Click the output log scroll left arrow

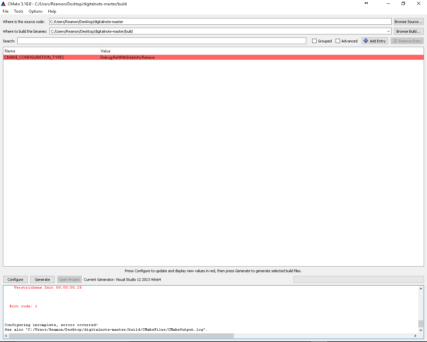tap(6, 336)
